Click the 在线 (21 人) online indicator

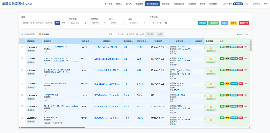(242, 34)
